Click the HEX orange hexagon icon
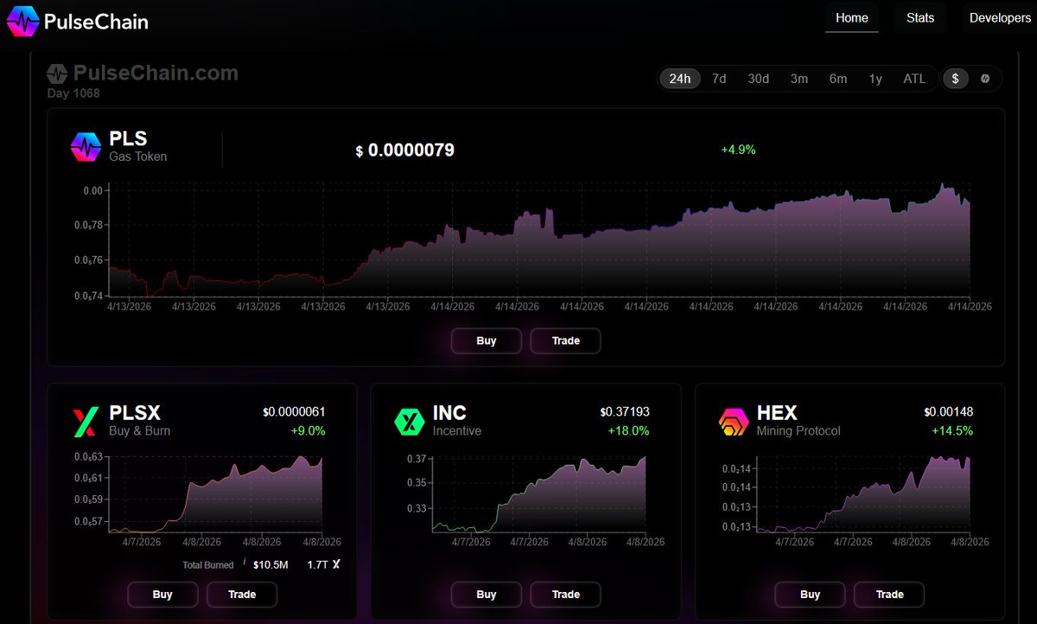 tap(733, 422)
